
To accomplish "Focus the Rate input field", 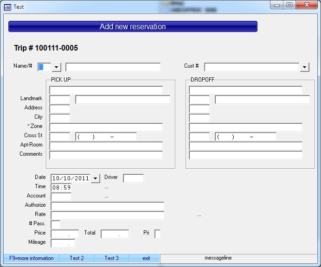I will tap(107, 216).
